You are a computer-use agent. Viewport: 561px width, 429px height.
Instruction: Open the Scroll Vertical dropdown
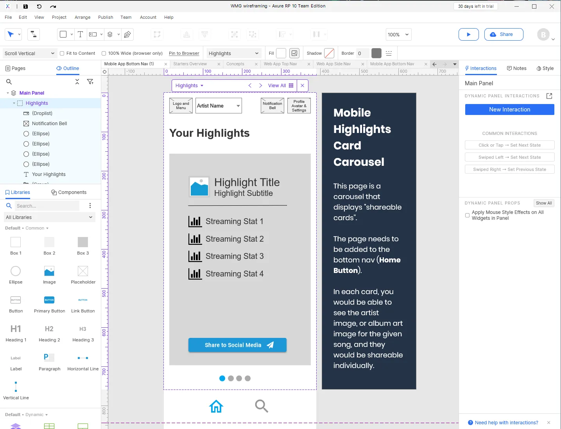(x=29, y=53)
